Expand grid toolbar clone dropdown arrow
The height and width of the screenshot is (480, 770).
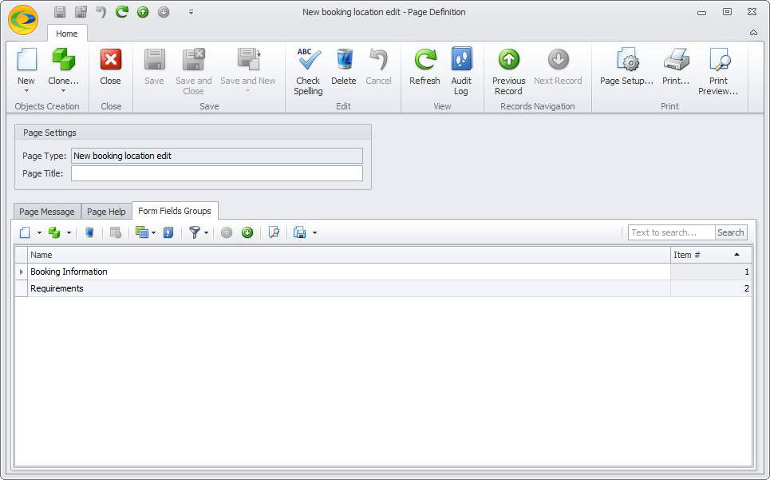click(x=69, y=233)
